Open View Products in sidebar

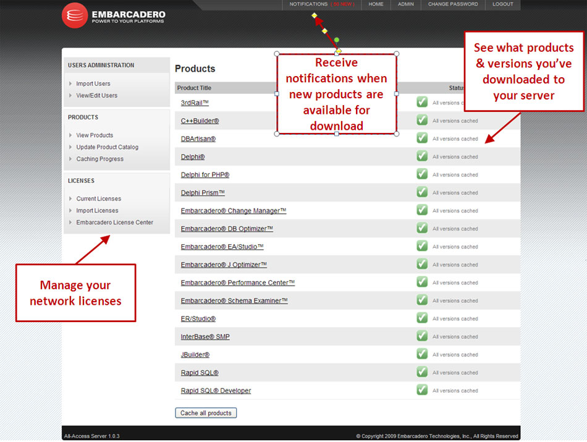click(x=95, y=135)
